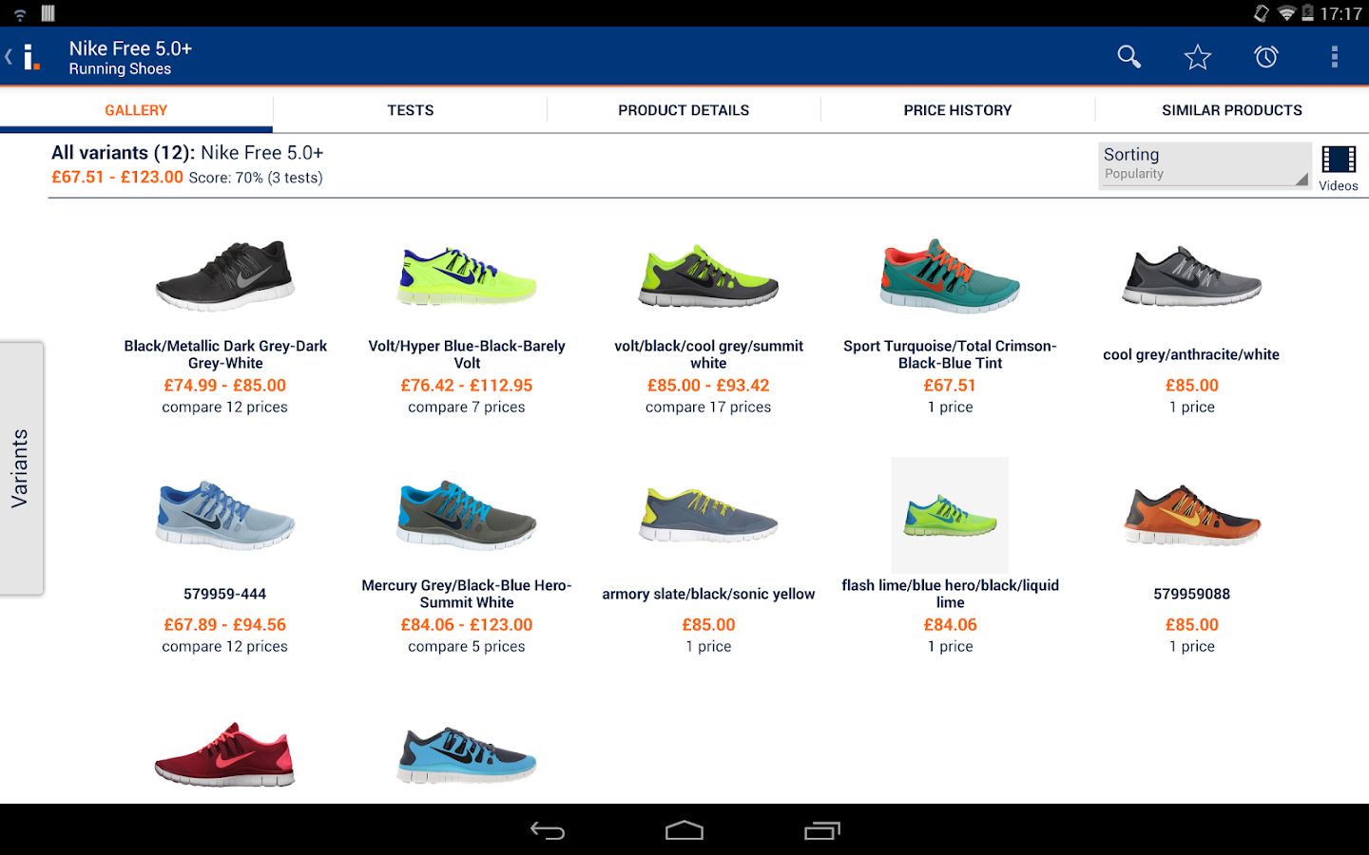The image size is (1369, 855).
Task: Set a price alert clock icon
Action: (1266, 57)
